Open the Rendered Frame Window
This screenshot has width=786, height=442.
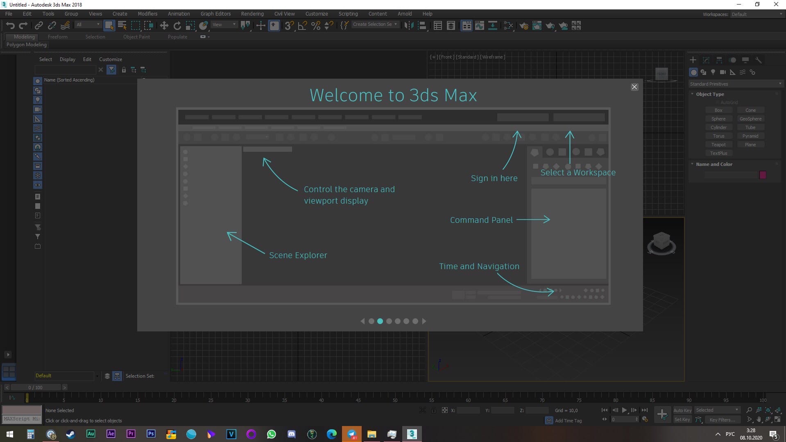[537, 25]
